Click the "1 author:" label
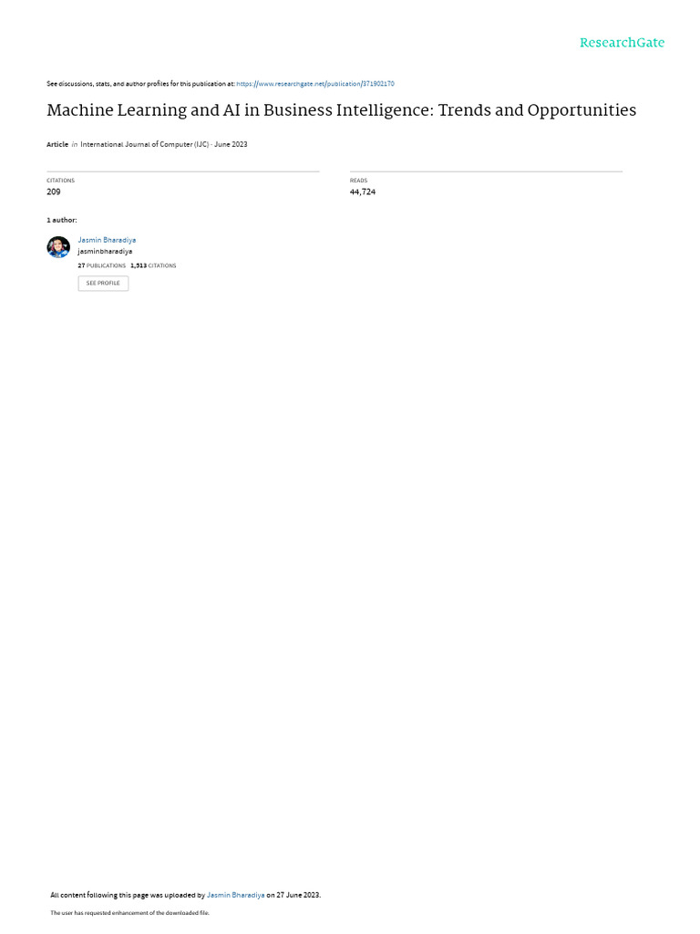The width and height of the screenshot is (700, 934). (x=62, y=221)
